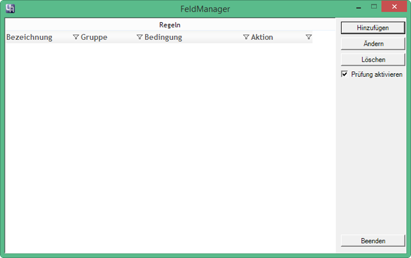Uncheck the Prüfung aktivieren checkbox
The width and height of the screenshot is (411, 258).
tap(345, 74)
